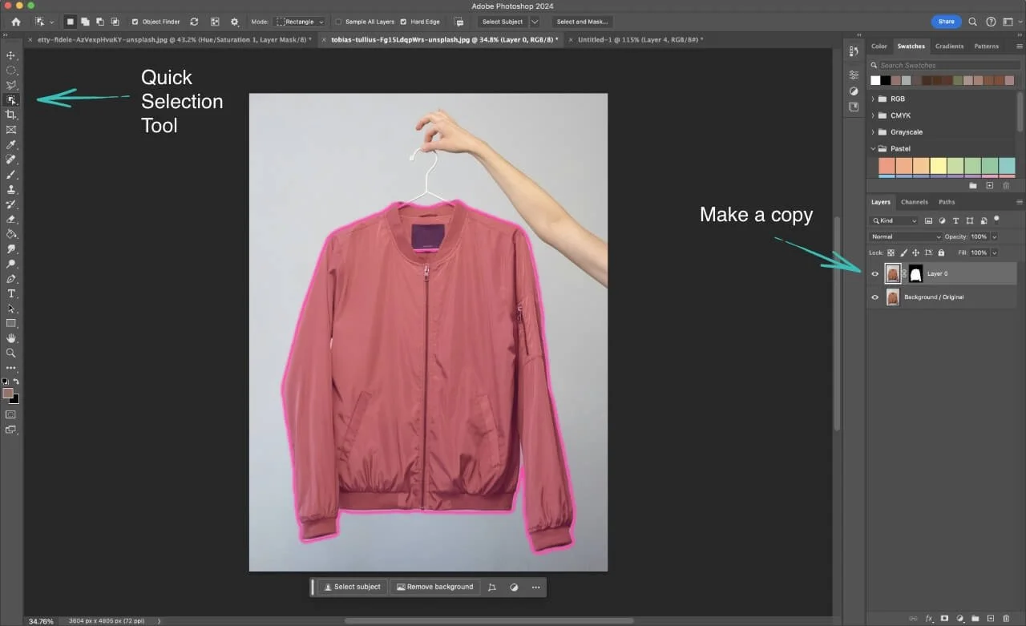Click the Remove background button
Viewport: 1026px width, 626px height.
tap(434, 587)
